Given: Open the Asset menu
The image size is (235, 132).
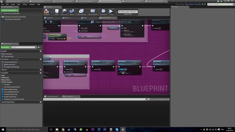Looking at the screenshot, I should 13,4.
